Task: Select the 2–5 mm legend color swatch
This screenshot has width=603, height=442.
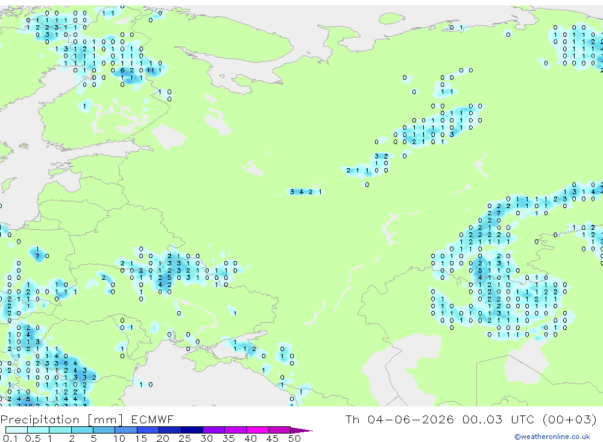Action: pos(82,430)
